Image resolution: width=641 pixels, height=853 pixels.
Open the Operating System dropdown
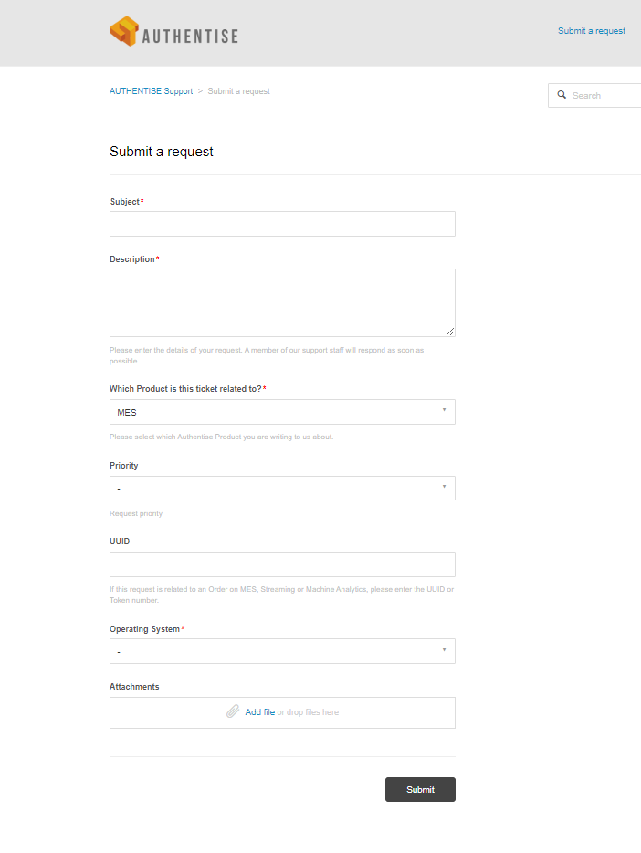[282, 651]
